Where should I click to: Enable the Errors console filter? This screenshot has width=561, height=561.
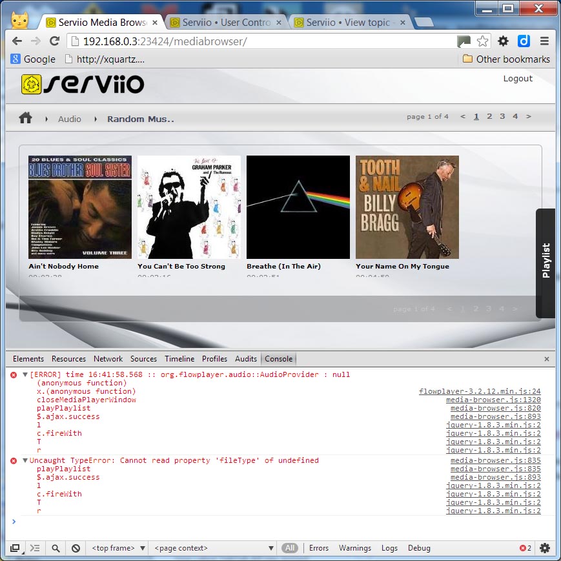point(319,547)
